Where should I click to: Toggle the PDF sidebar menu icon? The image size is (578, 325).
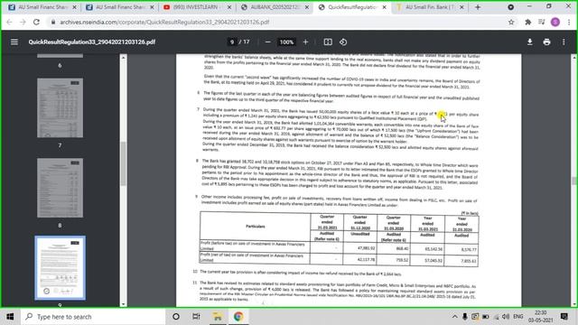click(14, 42)
